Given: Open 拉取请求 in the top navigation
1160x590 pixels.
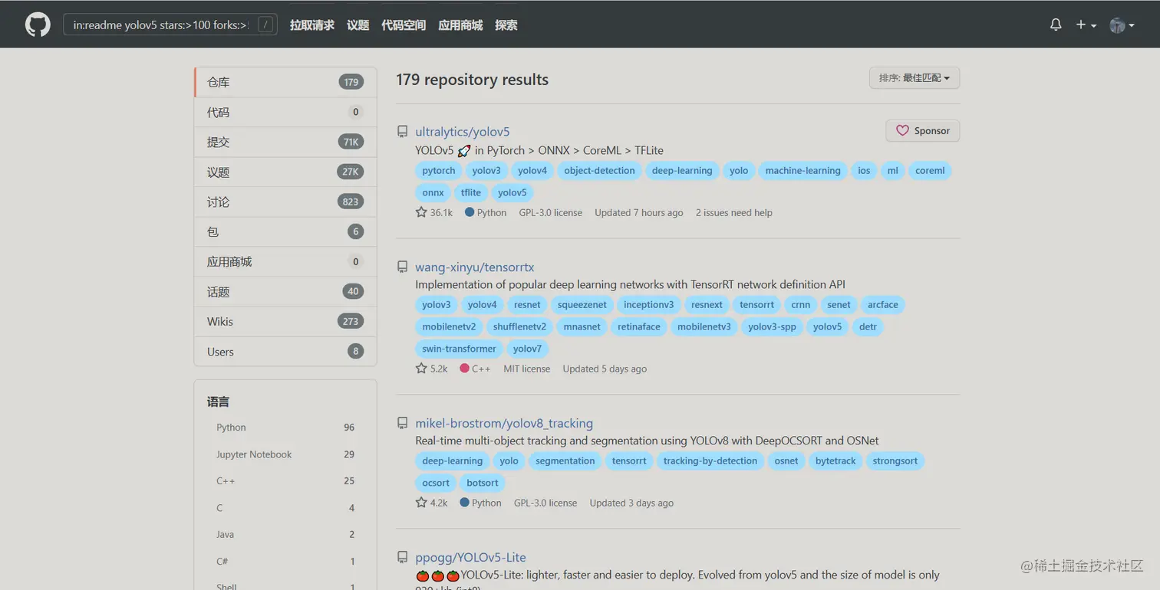Looking at the screenshot, I should 312,25.
